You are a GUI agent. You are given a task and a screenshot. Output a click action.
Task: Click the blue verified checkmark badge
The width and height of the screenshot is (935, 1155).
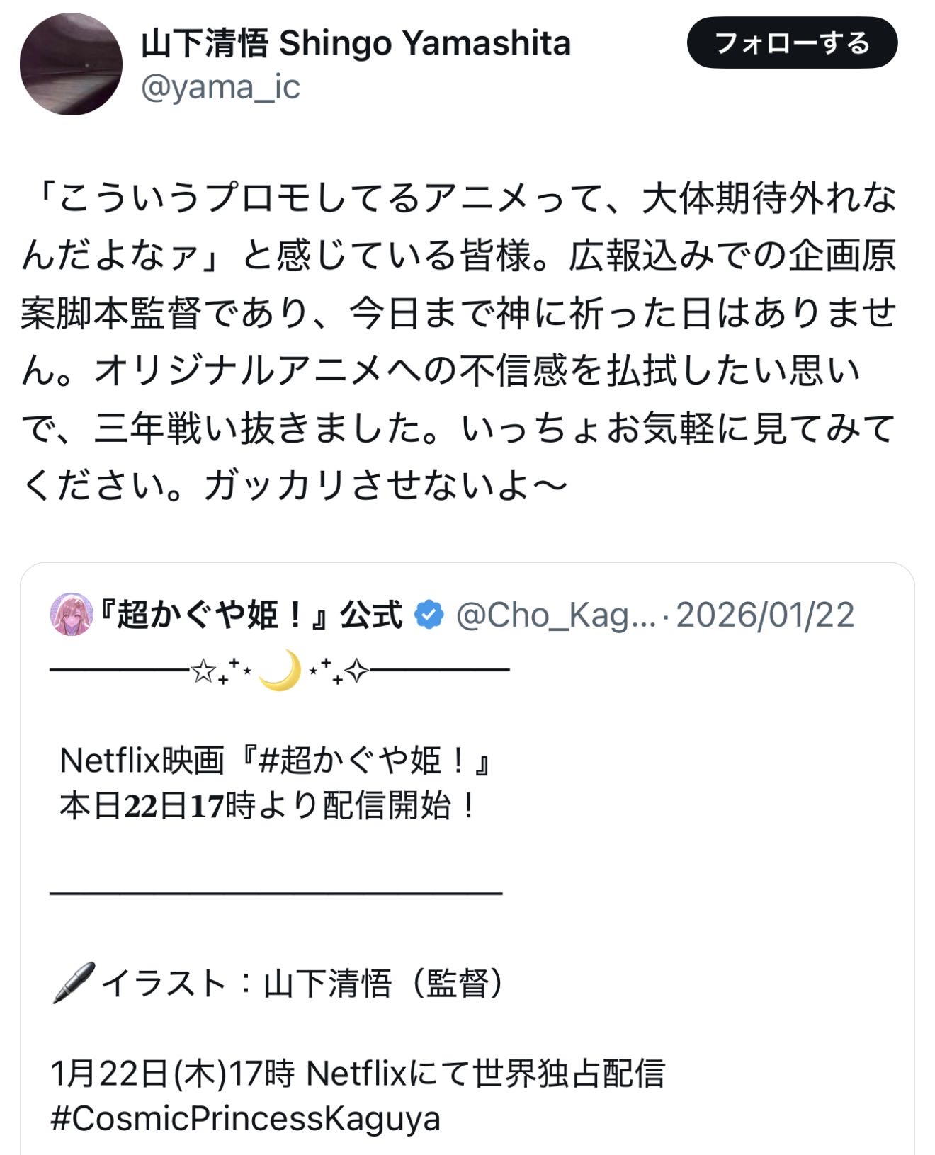point(429,614)
